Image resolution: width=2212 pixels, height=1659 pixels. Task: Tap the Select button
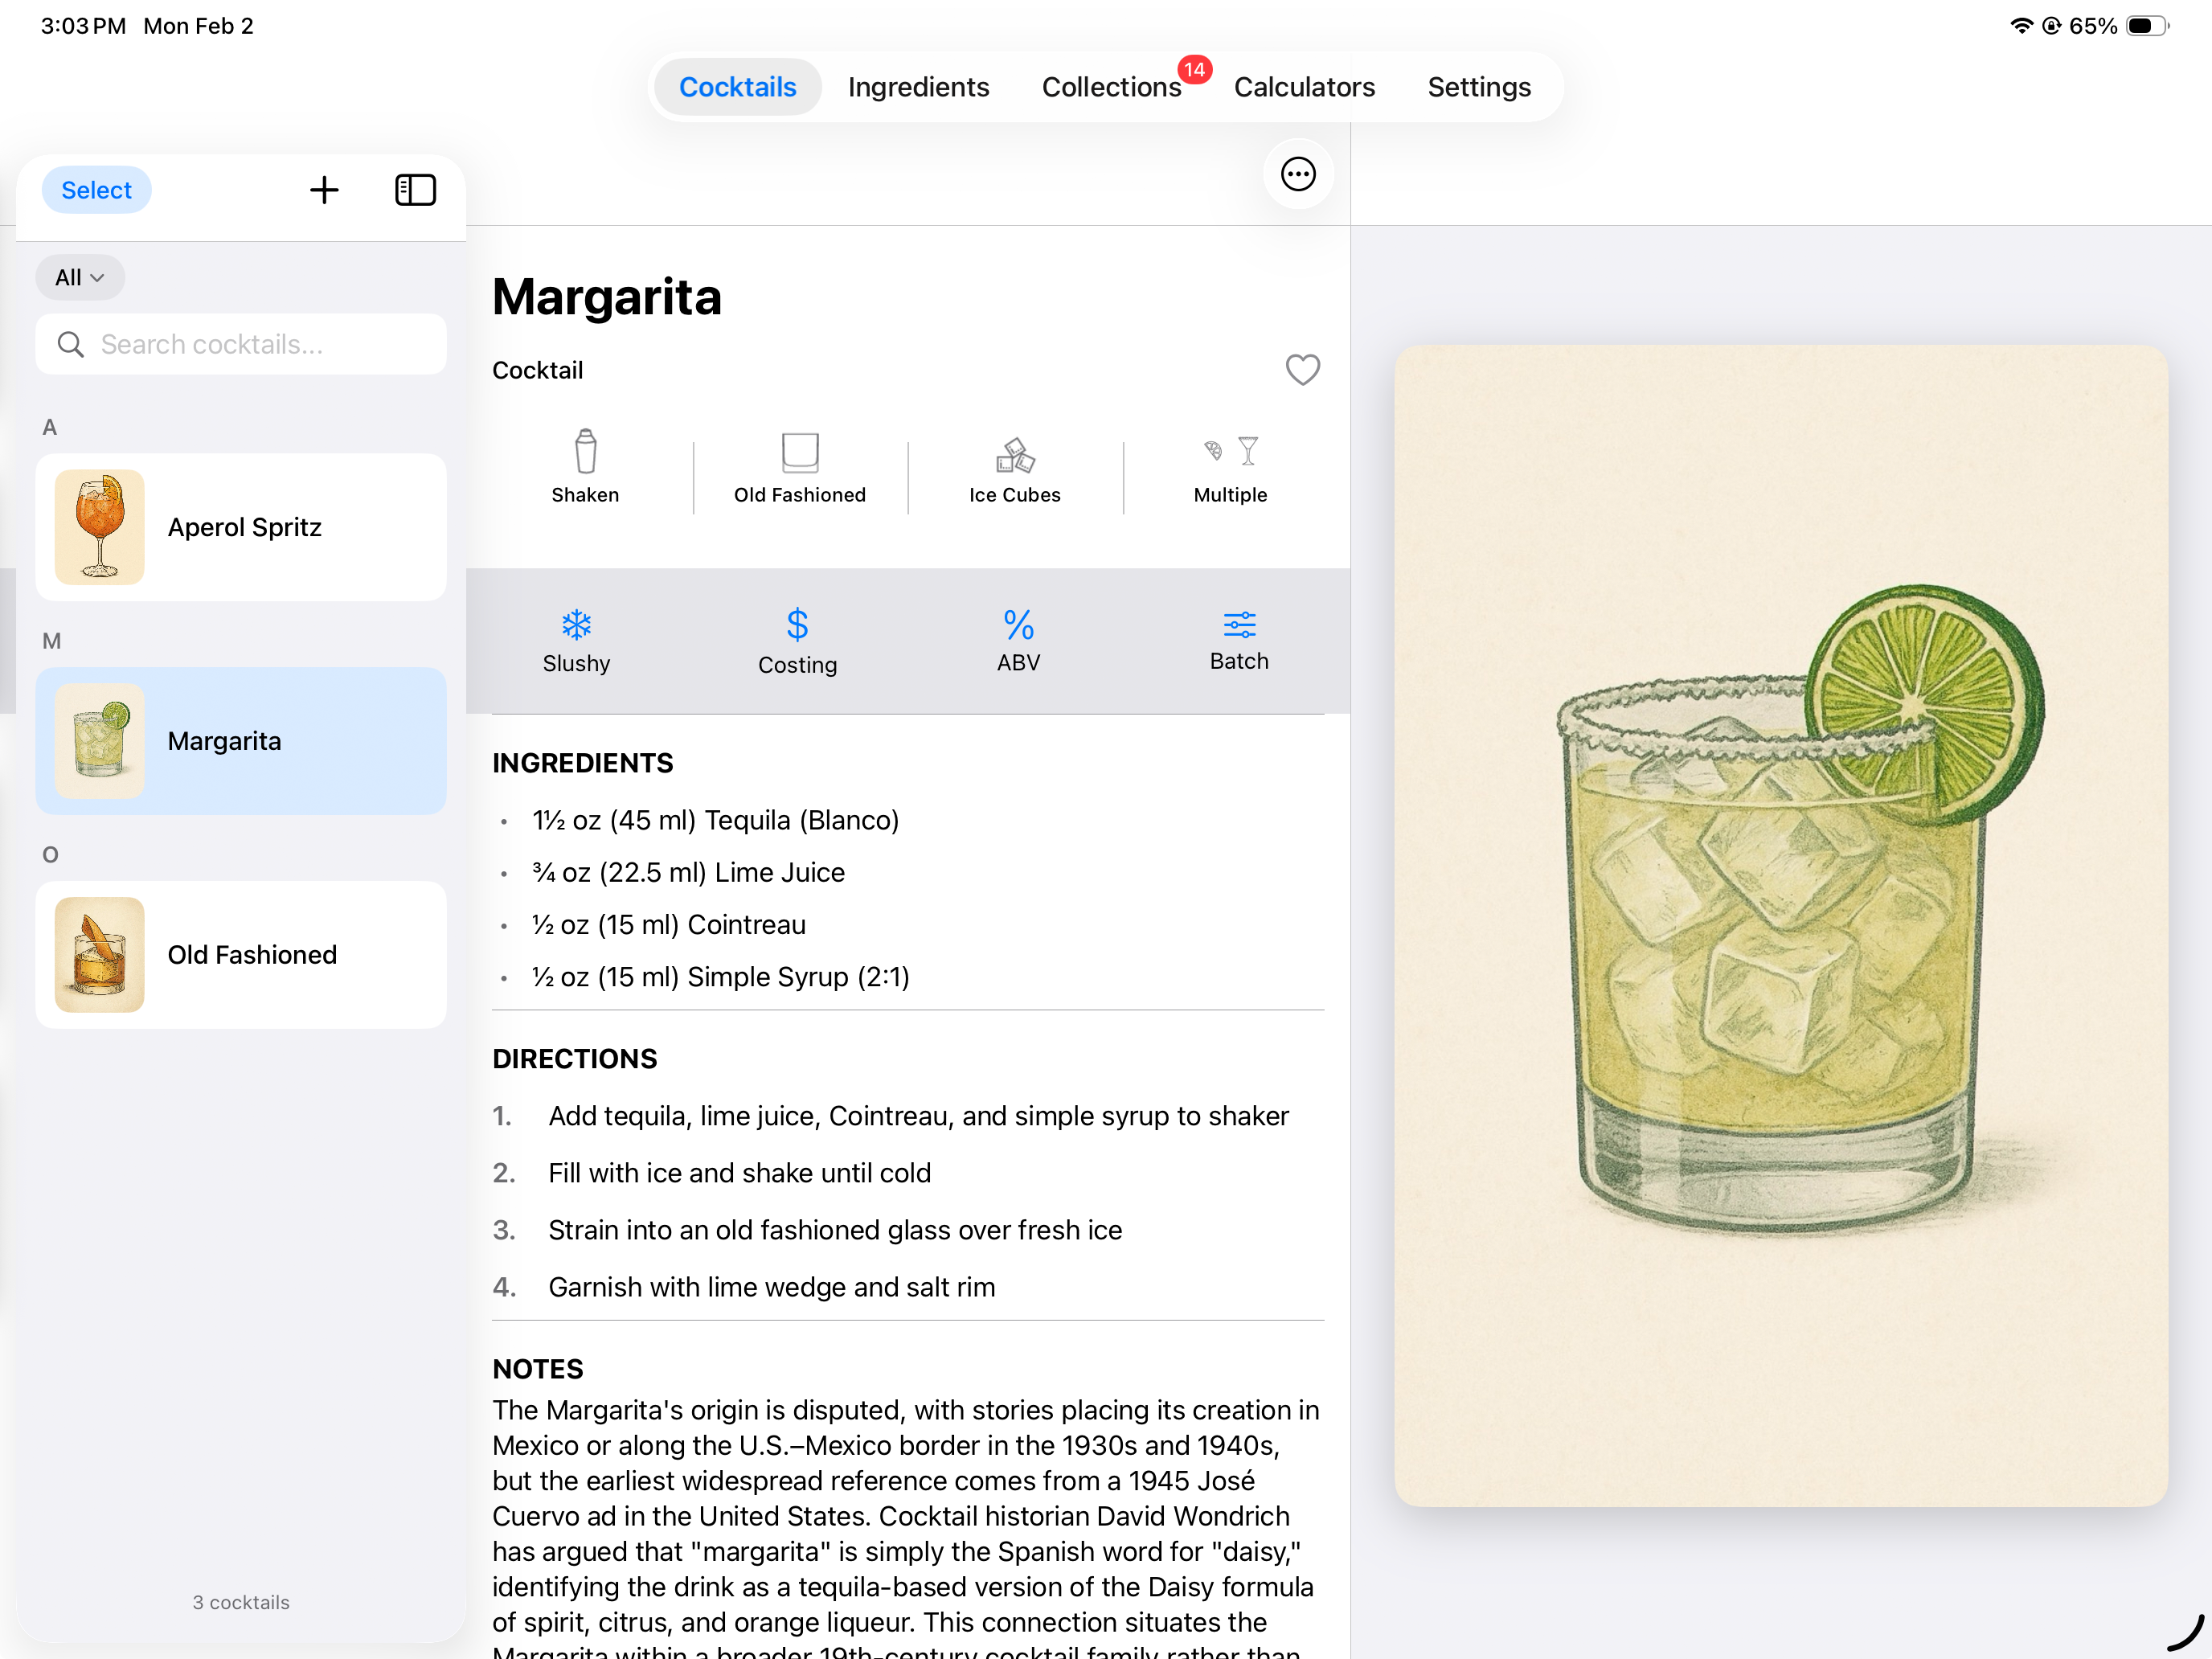(x=96, y=190)
